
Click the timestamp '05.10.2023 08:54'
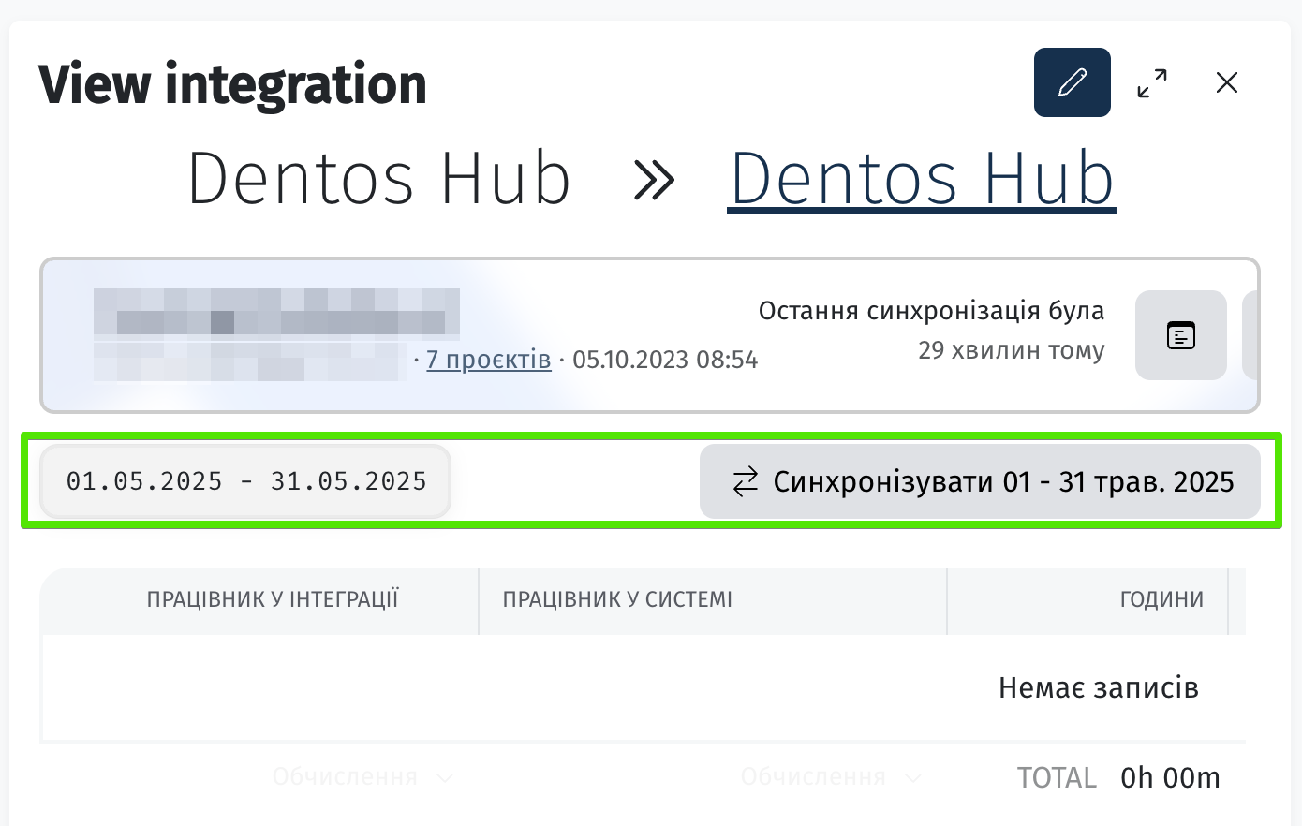[x=665, y=360]
